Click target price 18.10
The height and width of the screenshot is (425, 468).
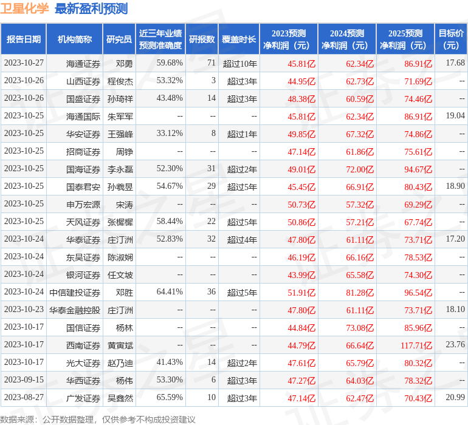[455, 309]
